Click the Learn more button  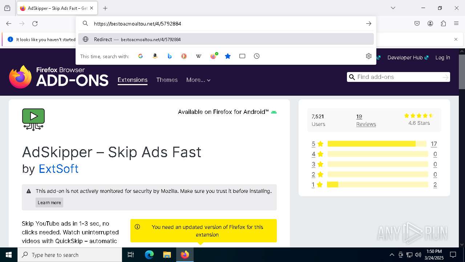pos(49,203)
